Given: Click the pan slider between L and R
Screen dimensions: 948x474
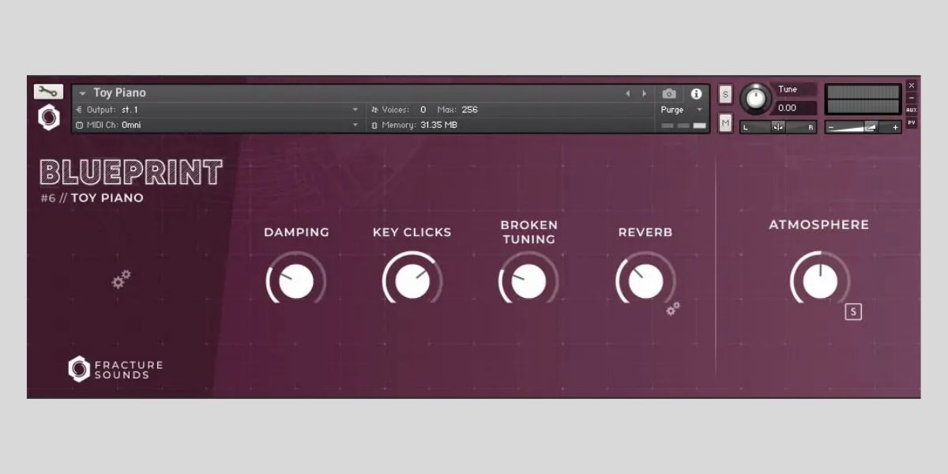Looking at the screenshot, I should tap(778, 127).
